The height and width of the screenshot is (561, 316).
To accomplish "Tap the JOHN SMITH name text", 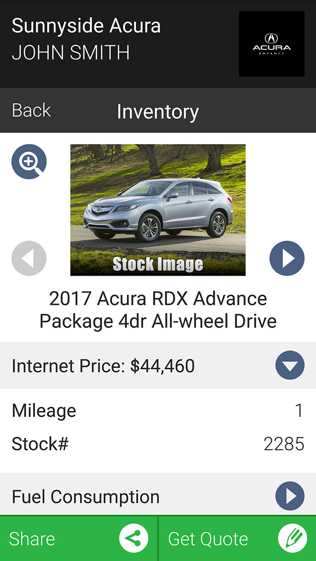I will coord(71,53).
